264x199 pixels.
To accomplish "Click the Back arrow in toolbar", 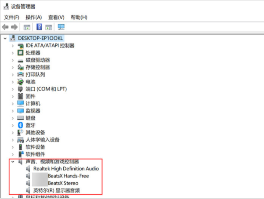I will coord(5,27).
